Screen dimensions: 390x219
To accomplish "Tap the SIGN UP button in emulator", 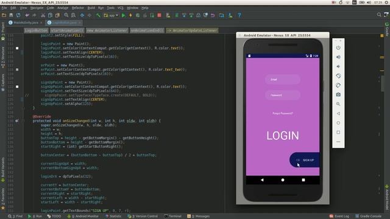I will click(305, 160).
